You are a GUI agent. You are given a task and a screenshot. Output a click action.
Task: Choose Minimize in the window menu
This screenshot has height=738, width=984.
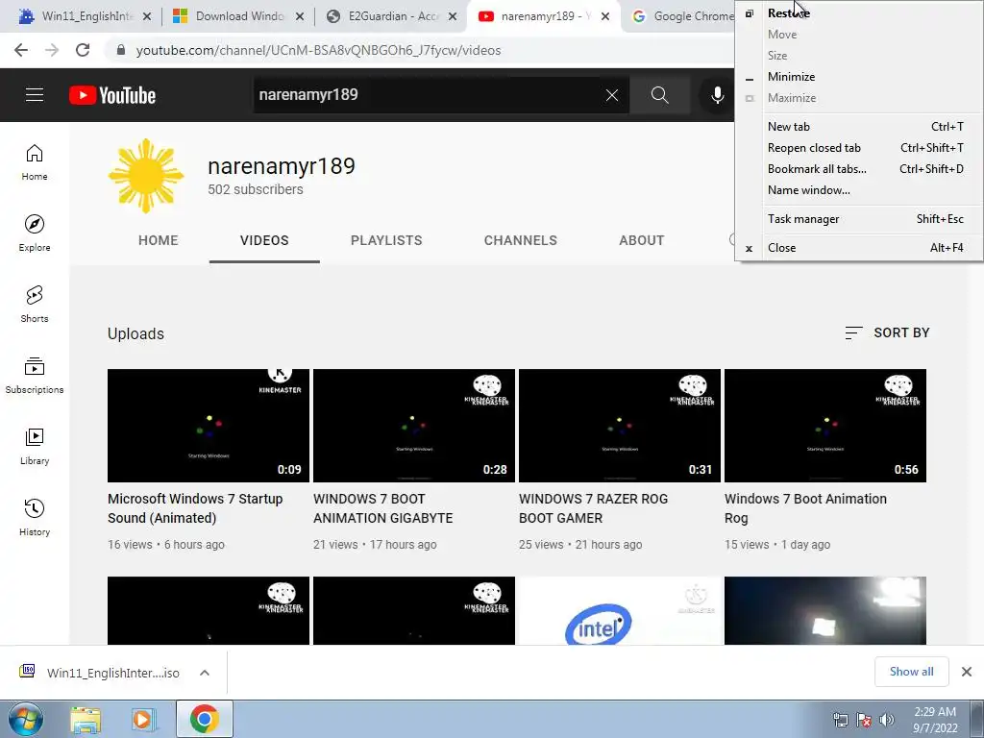859,77
